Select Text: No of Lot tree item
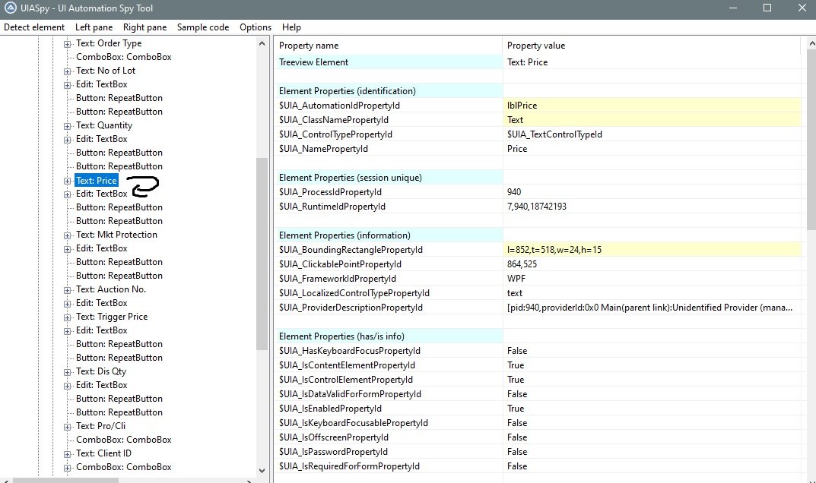This screenshot has height=483, width=816. pos(106,70)
